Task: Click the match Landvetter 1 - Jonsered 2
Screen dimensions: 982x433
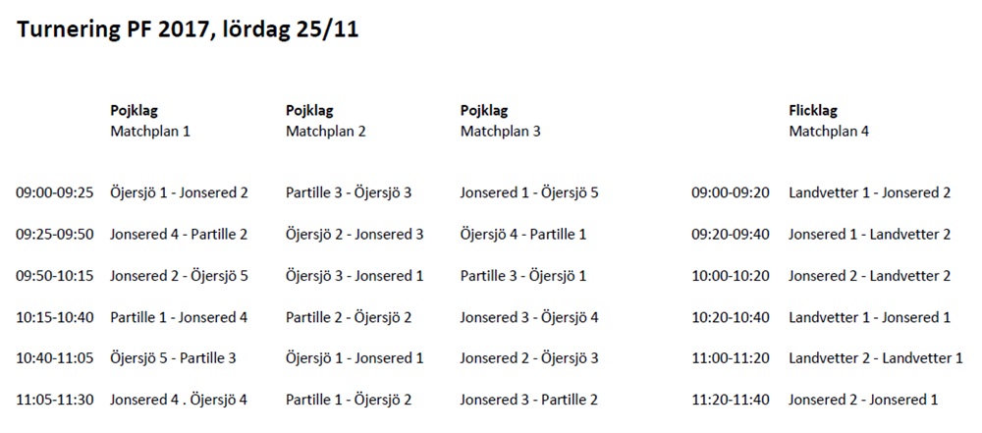Action: coord(870,193)
